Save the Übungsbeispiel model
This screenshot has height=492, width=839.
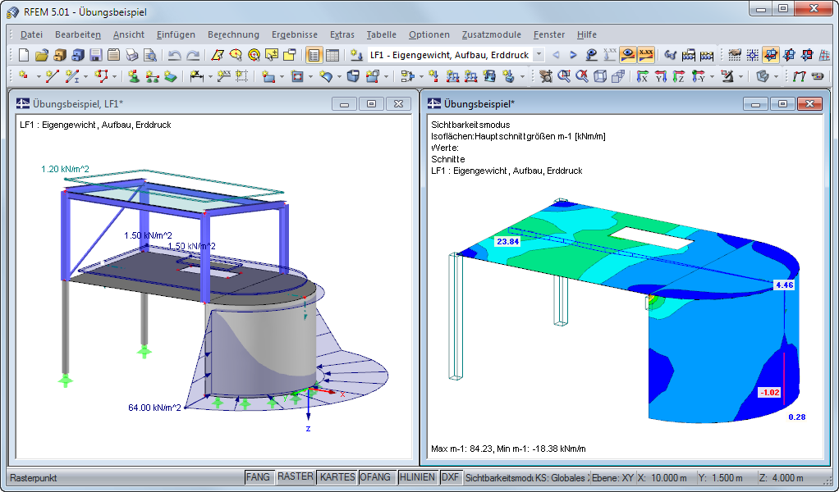click(94, 54)
